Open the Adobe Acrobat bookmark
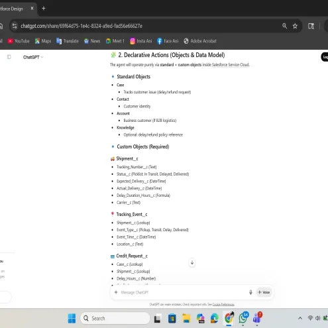Screen dimensions: 328x328 coord(200,41)
